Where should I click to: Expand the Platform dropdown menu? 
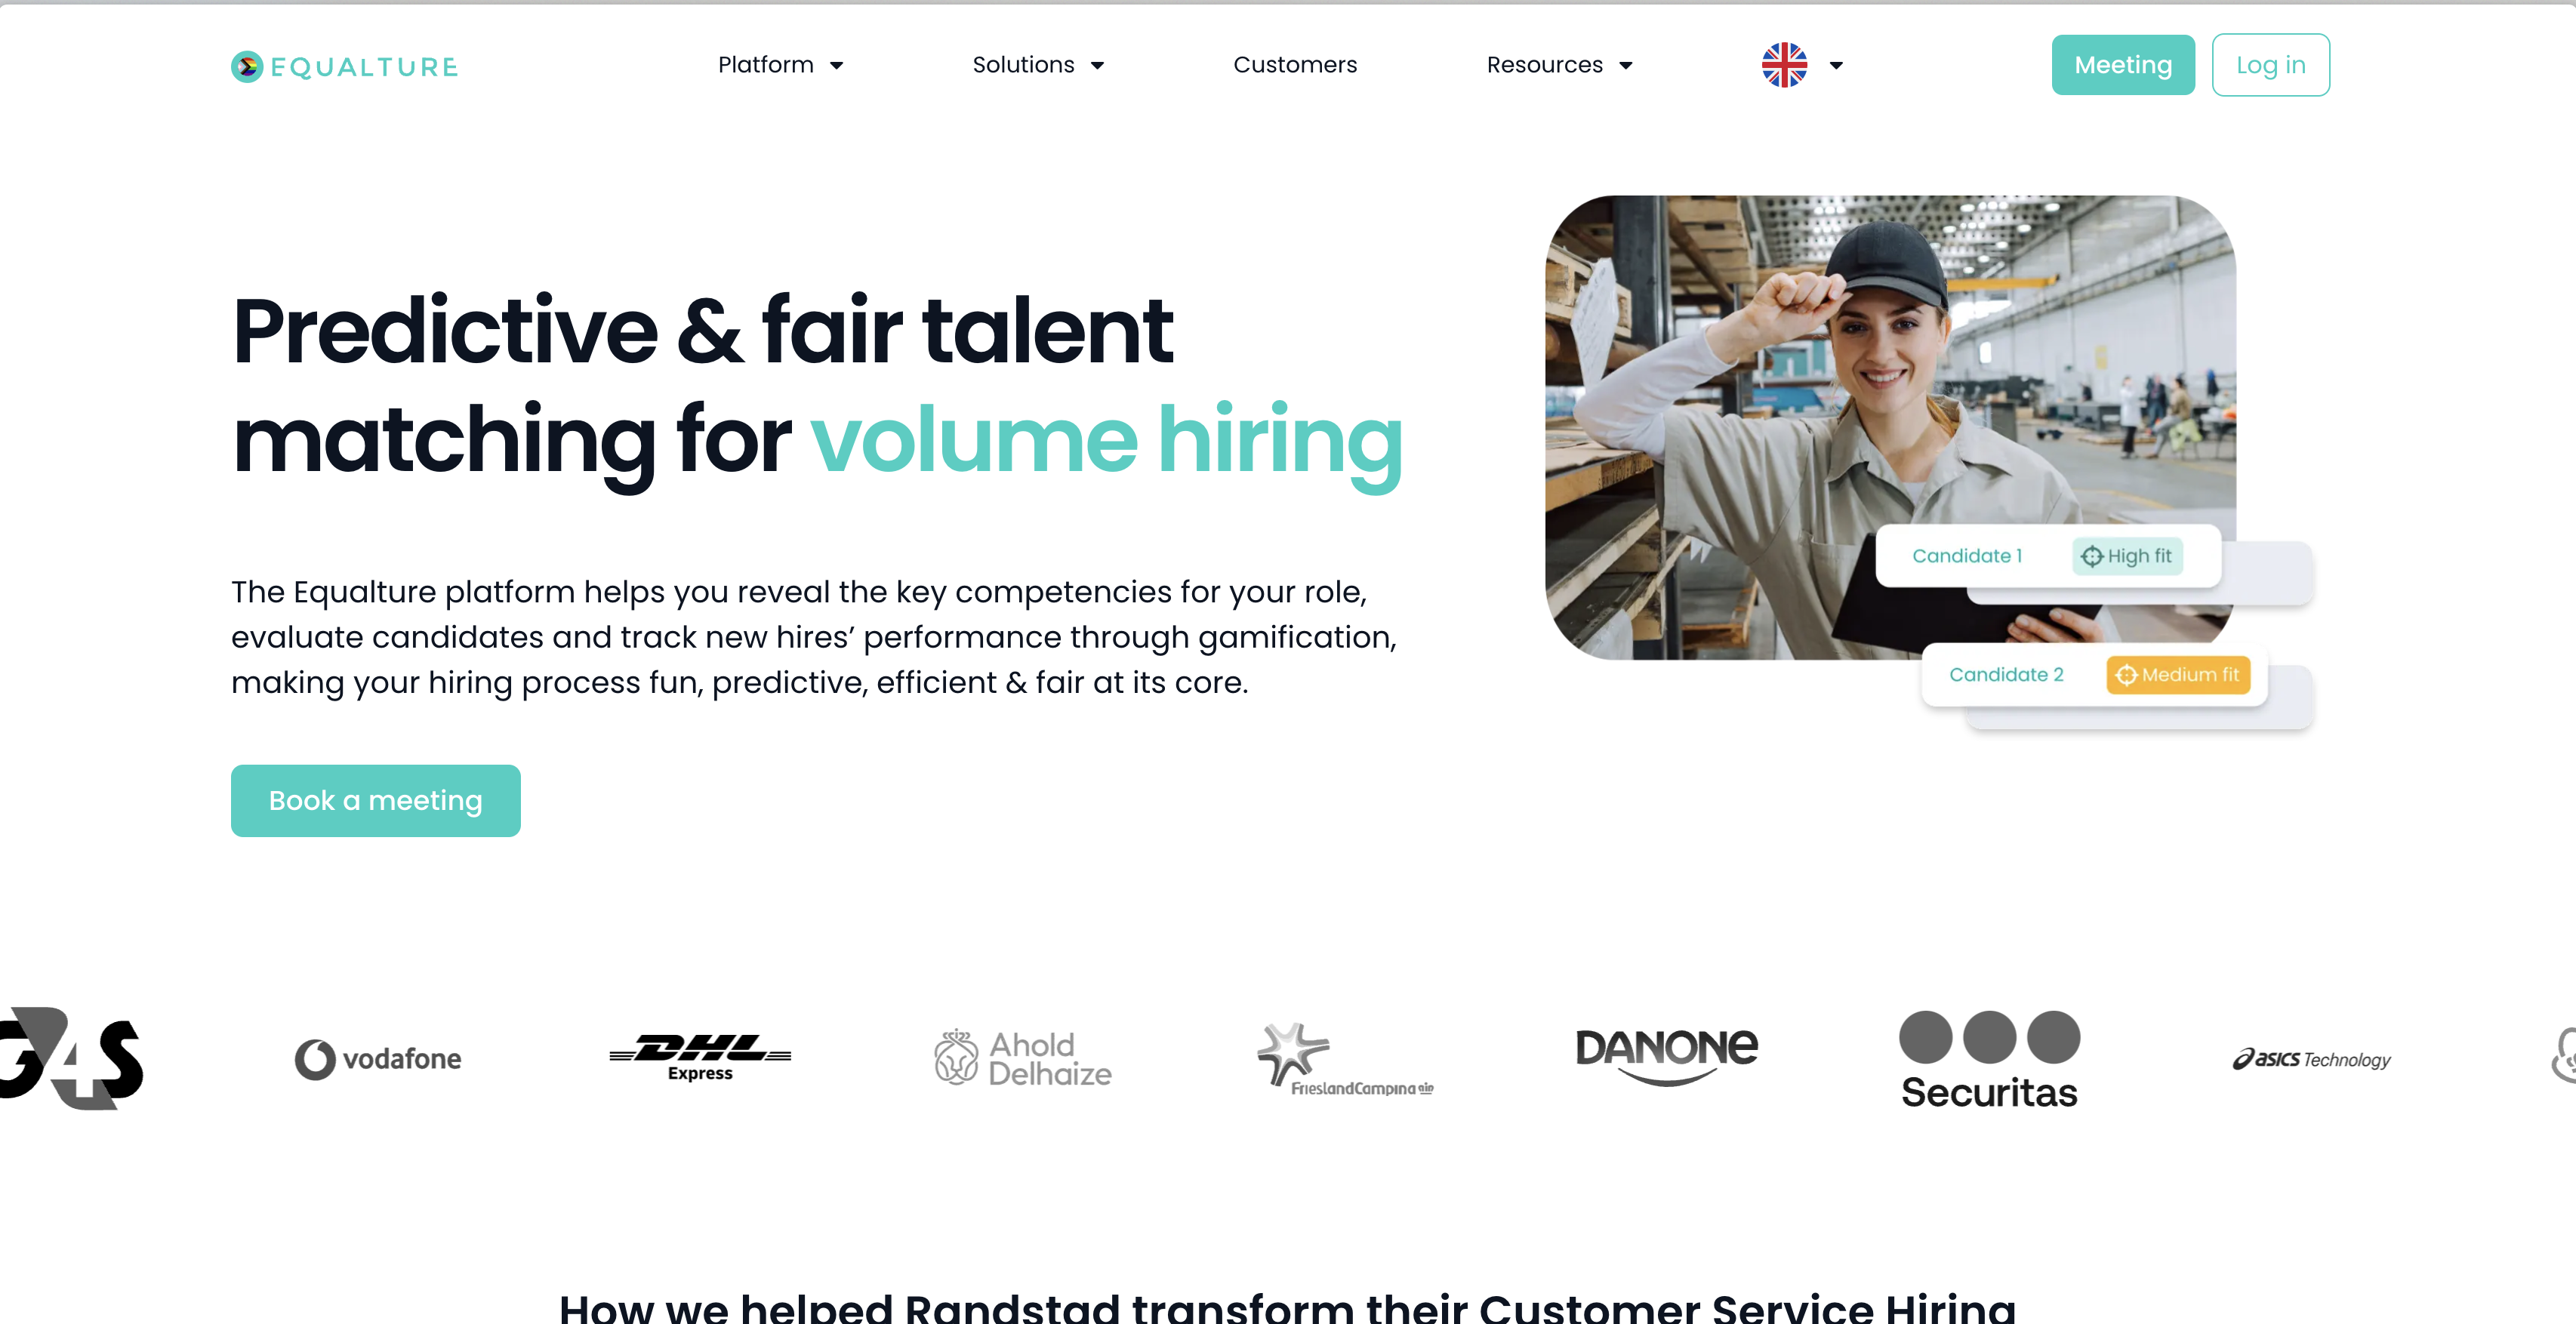778,64
